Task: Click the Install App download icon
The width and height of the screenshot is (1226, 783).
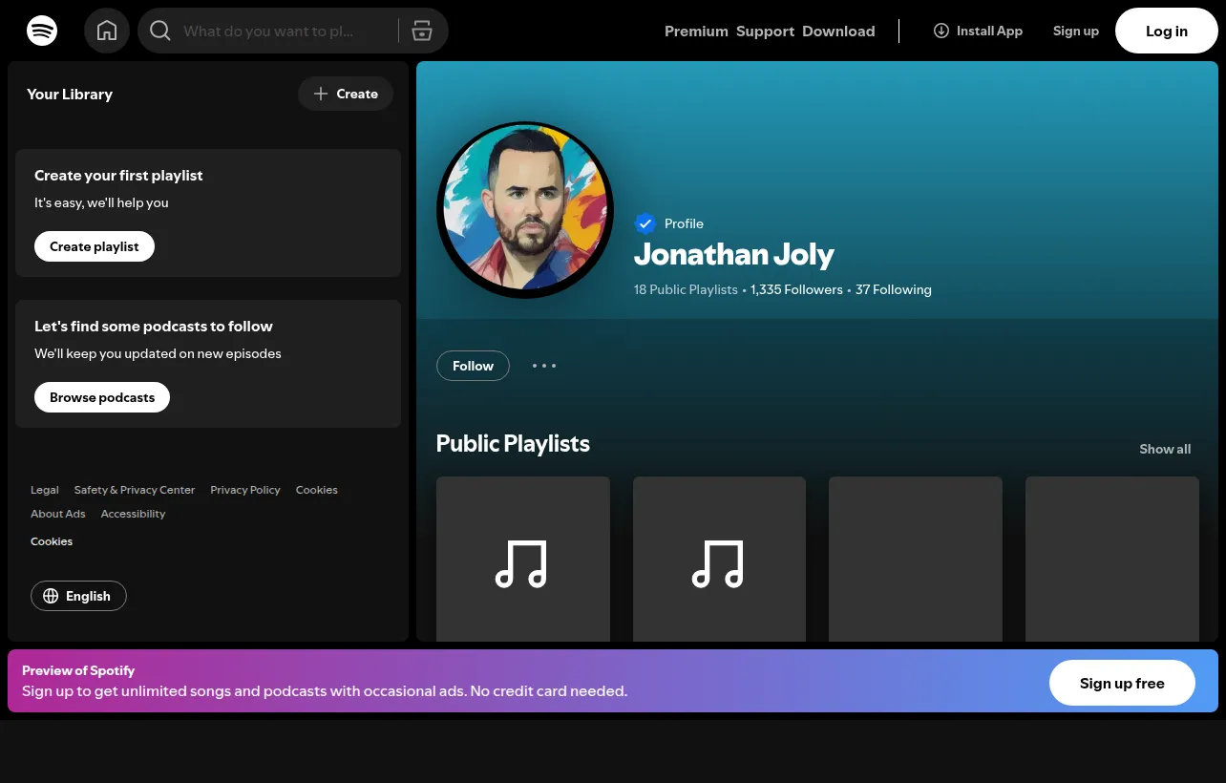Action: pos(941,31)
